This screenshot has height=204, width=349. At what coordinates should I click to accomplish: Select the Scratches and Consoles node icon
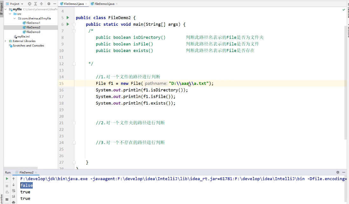[10, 45]
